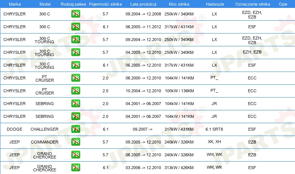Select 6.1 capacity in the DODGE CHALLENGER row
The height and width of the screenshot is (174, 295).
106,129
